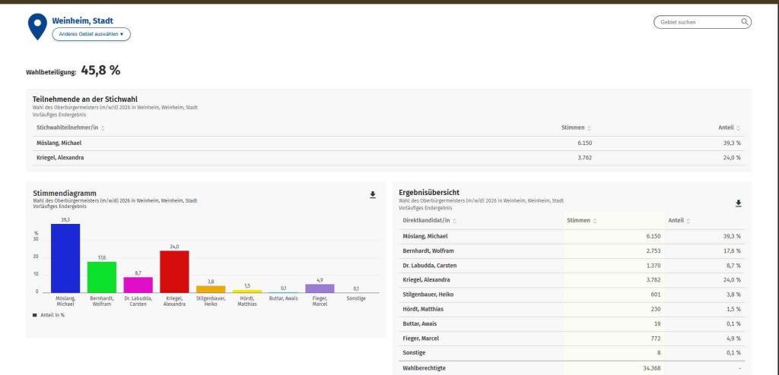Image resolution: width=779 pixels, height=375 pixels.
Task: Sort Stichwahl table by Stimmen column
Action: [576, 128]
